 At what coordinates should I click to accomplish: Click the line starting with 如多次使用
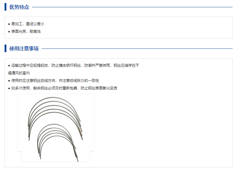pyautogui.click(x=64, y=88)
